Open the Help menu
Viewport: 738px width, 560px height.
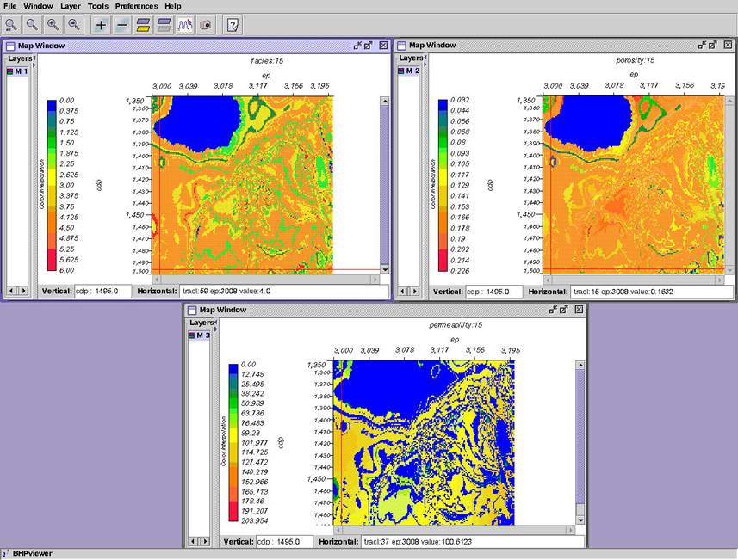click(x=173, y=6)
